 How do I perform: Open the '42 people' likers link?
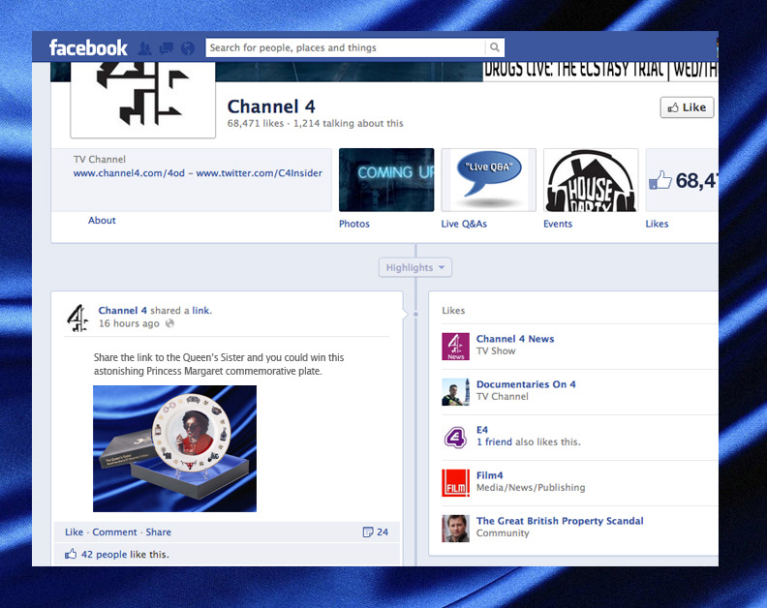104,554
